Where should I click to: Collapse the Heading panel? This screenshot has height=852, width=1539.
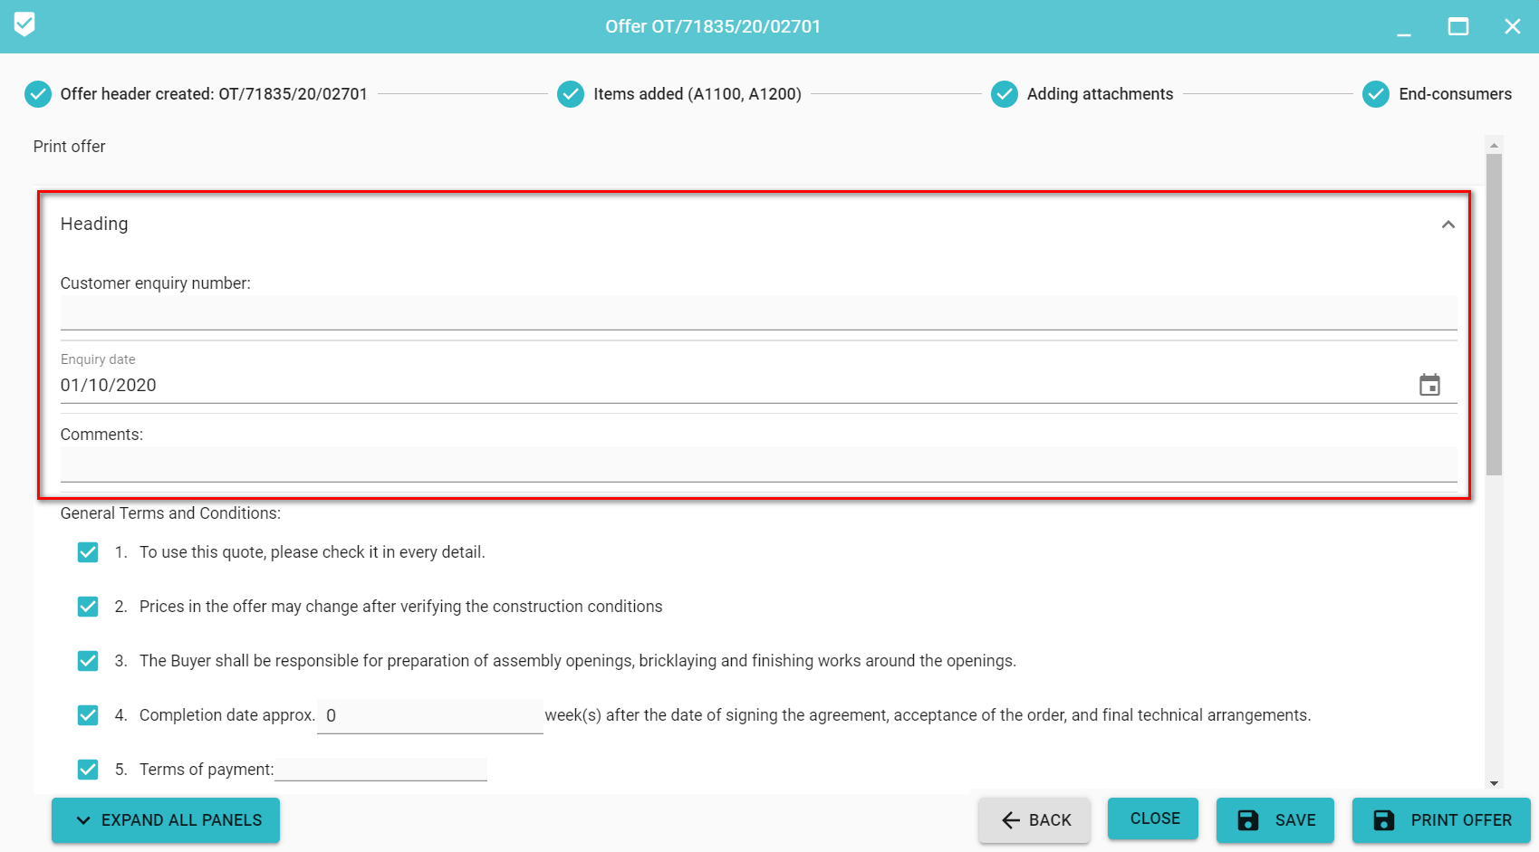1448,225
